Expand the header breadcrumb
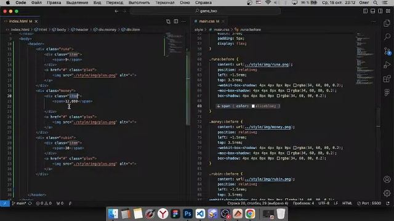 79,29
